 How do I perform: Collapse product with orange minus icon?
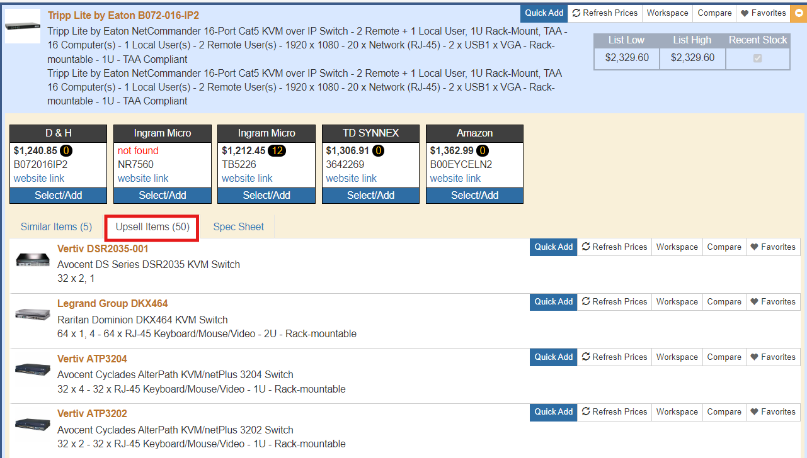[x=799, y=13]
